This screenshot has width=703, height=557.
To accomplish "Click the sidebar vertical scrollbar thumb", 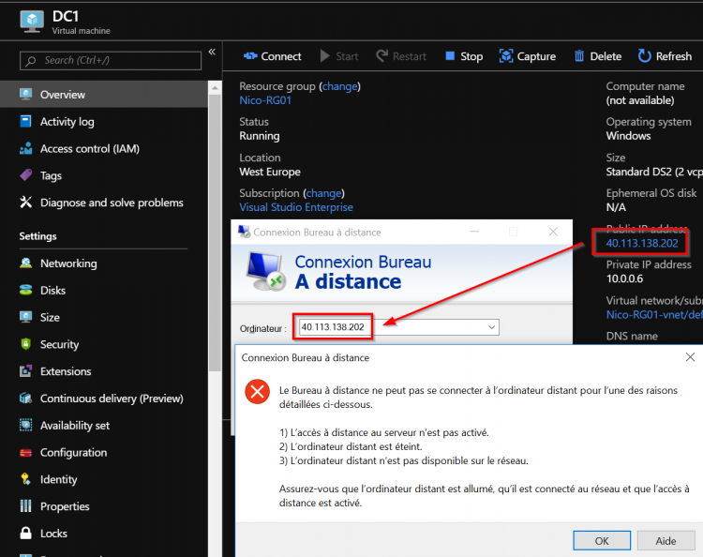I will coord(215,233).
